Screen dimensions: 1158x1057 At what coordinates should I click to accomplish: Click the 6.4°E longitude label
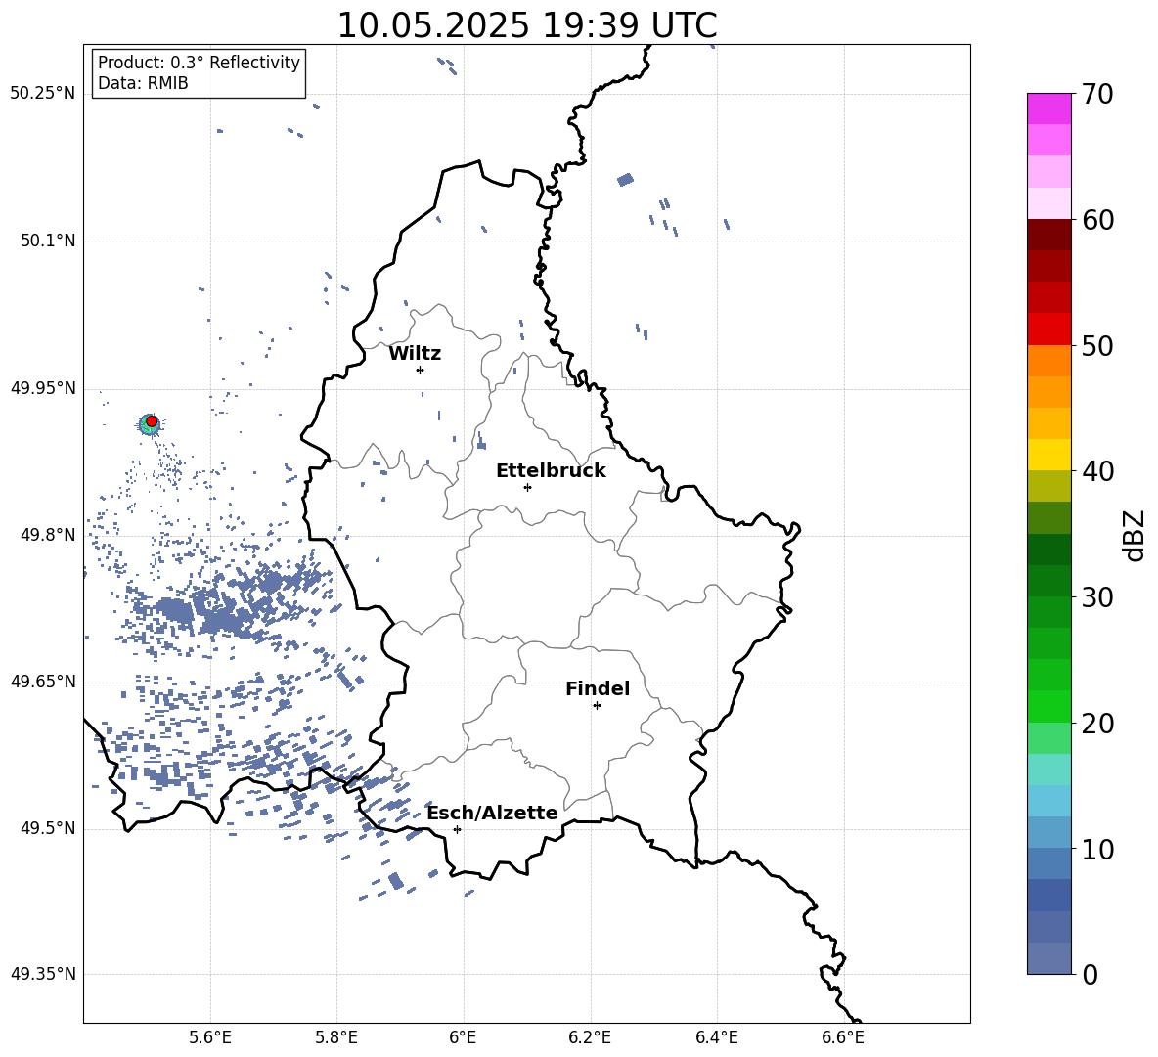(716, 1037)
